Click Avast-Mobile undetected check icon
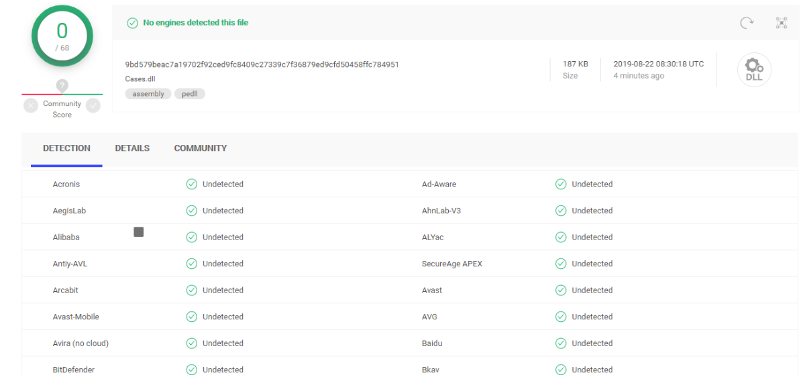Viewport: 805px width, 375px height. [x=191, y=317]
